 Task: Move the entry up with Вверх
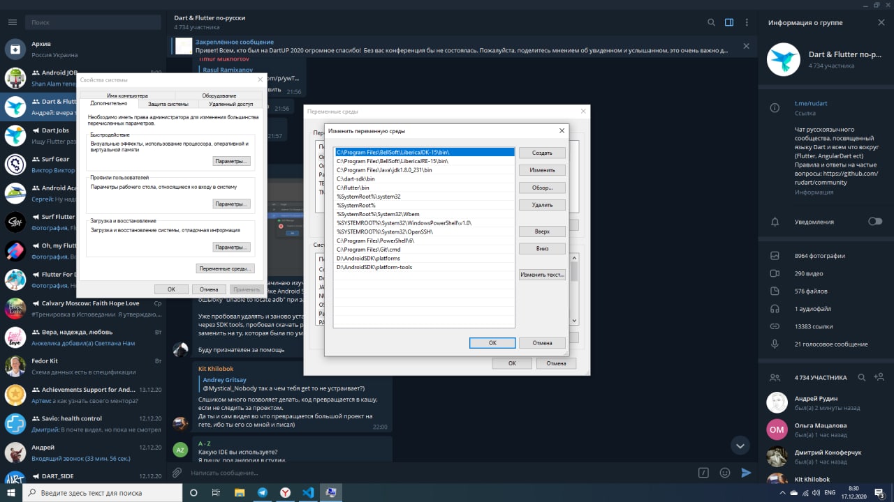542,231
